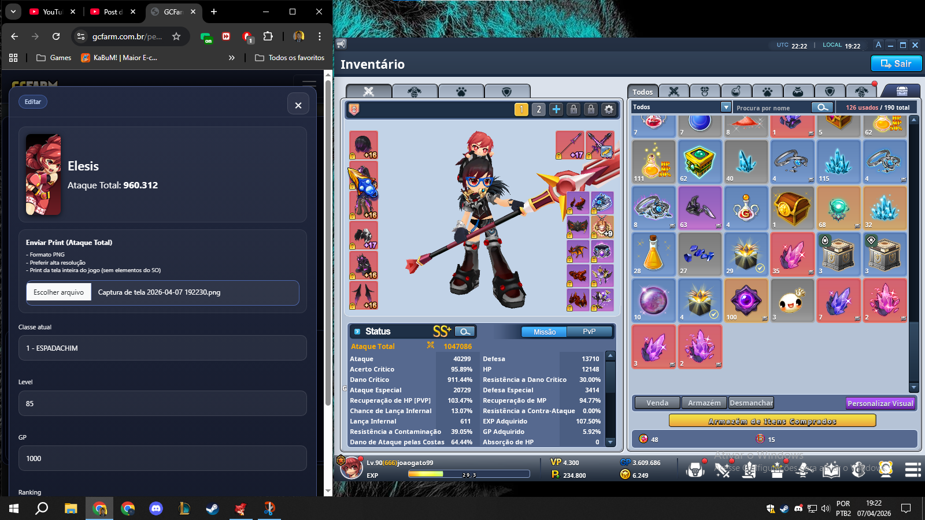The image size is (925, 520).
Task: Click the sound speaker icon in game window
Action: point(341,44)
